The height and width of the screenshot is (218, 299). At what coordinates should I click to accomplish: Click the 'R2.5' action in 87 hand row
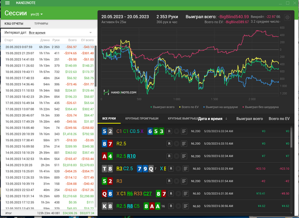click(121, 144)
